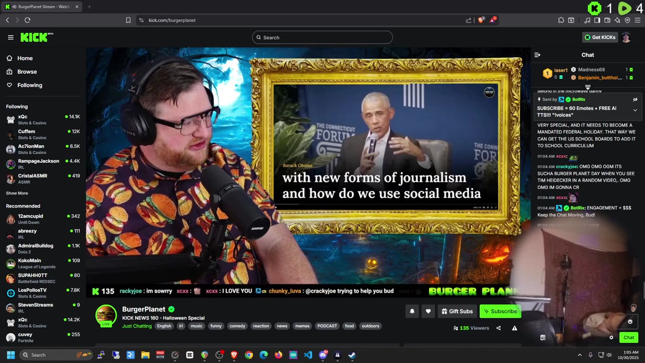Open the Cuffem channel in the sidebar

coord(43,134)
